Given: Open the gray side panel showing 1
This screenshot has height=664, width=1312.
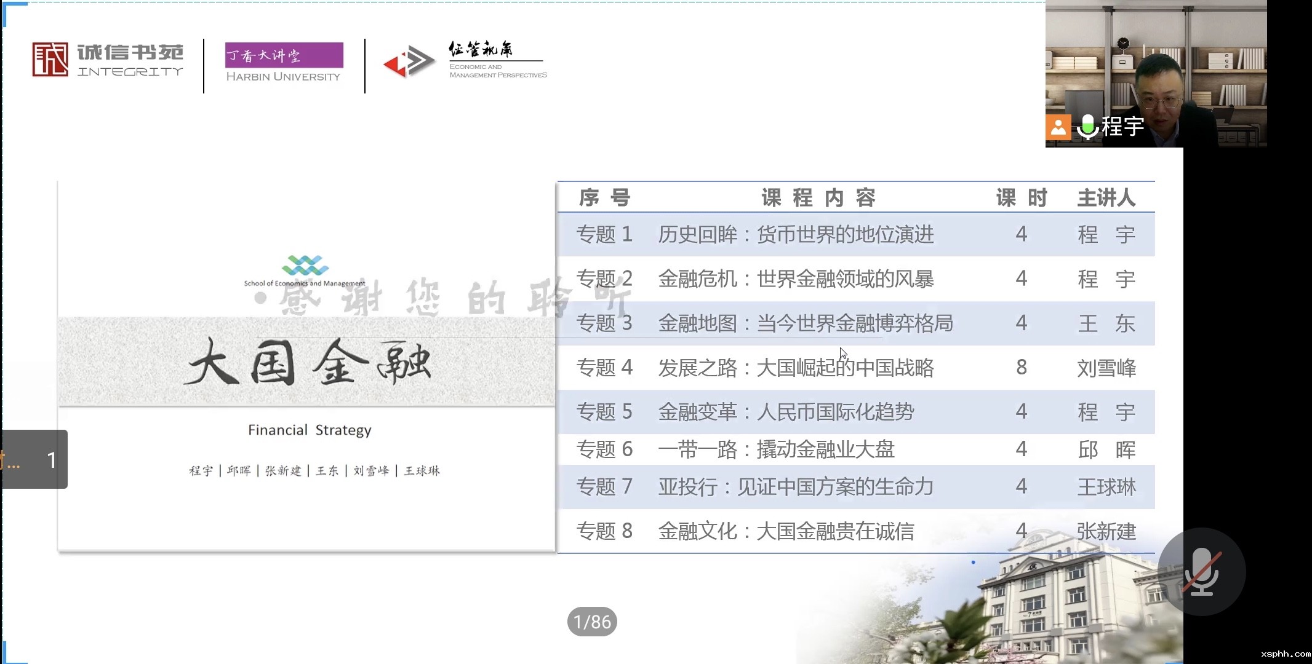Looking at the screenshot, I should (34, 459).
